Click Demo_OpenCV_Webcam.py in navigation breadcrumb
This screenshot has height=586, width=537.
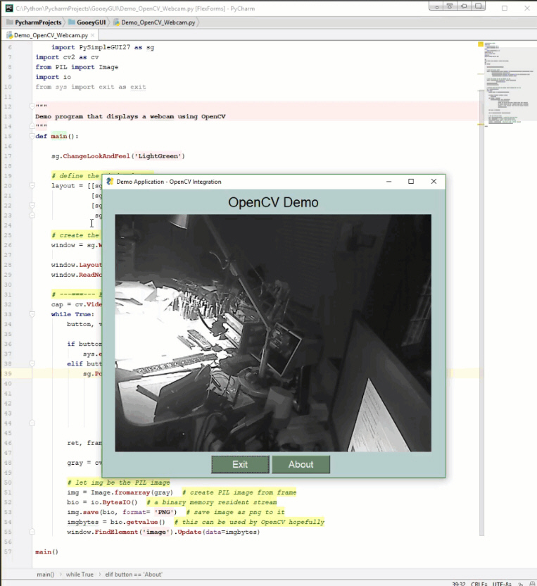coord(154,23)
